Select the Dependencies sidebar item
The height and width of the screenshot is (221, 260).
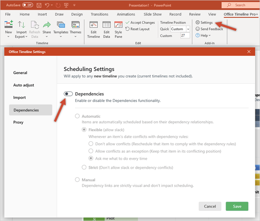pyautogui.click(x=31, y=110)
